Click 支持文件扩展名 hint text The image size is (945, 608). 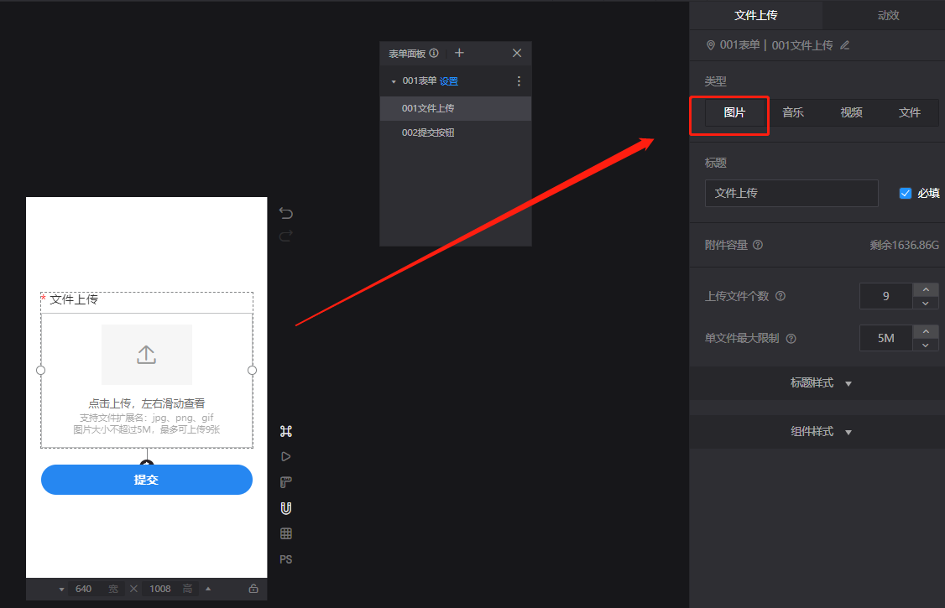pos(147,418)
